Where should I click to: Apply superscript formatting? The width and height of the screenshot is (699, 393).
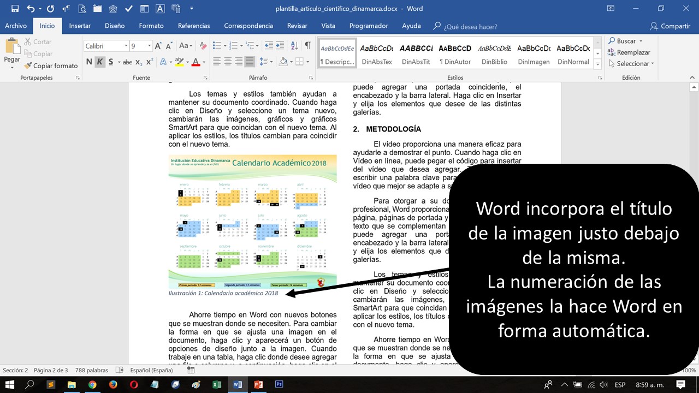(x=150, y=62)
